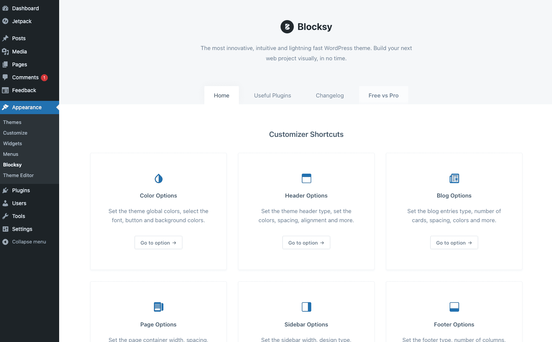Image resolution: width=552 pixels, height=342 pixels.
Task: Click the Jetpack icon in sidebar
Action: click(x=5, y=21)
